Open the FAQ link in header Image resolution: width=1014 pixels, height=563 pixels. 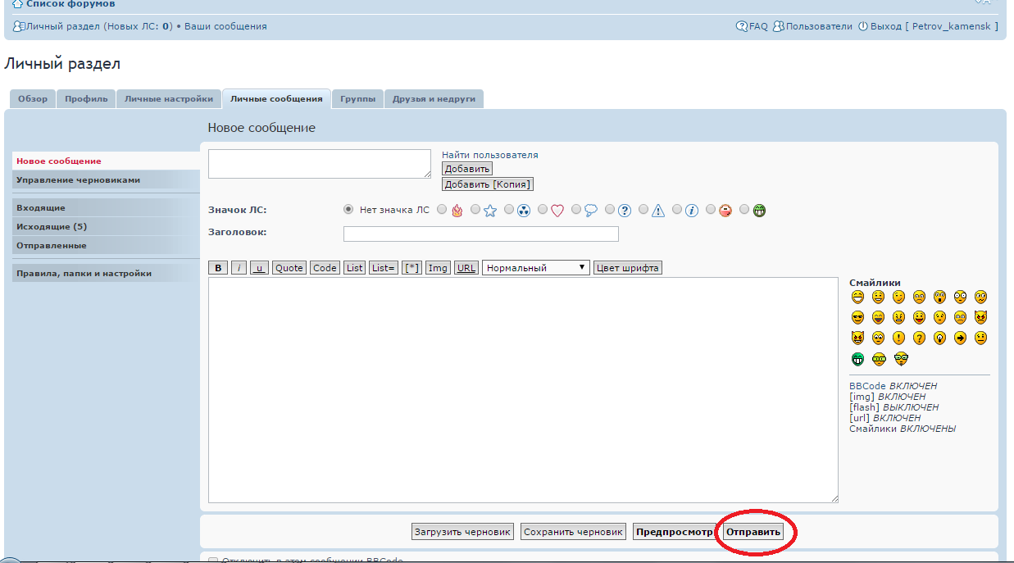753,26
